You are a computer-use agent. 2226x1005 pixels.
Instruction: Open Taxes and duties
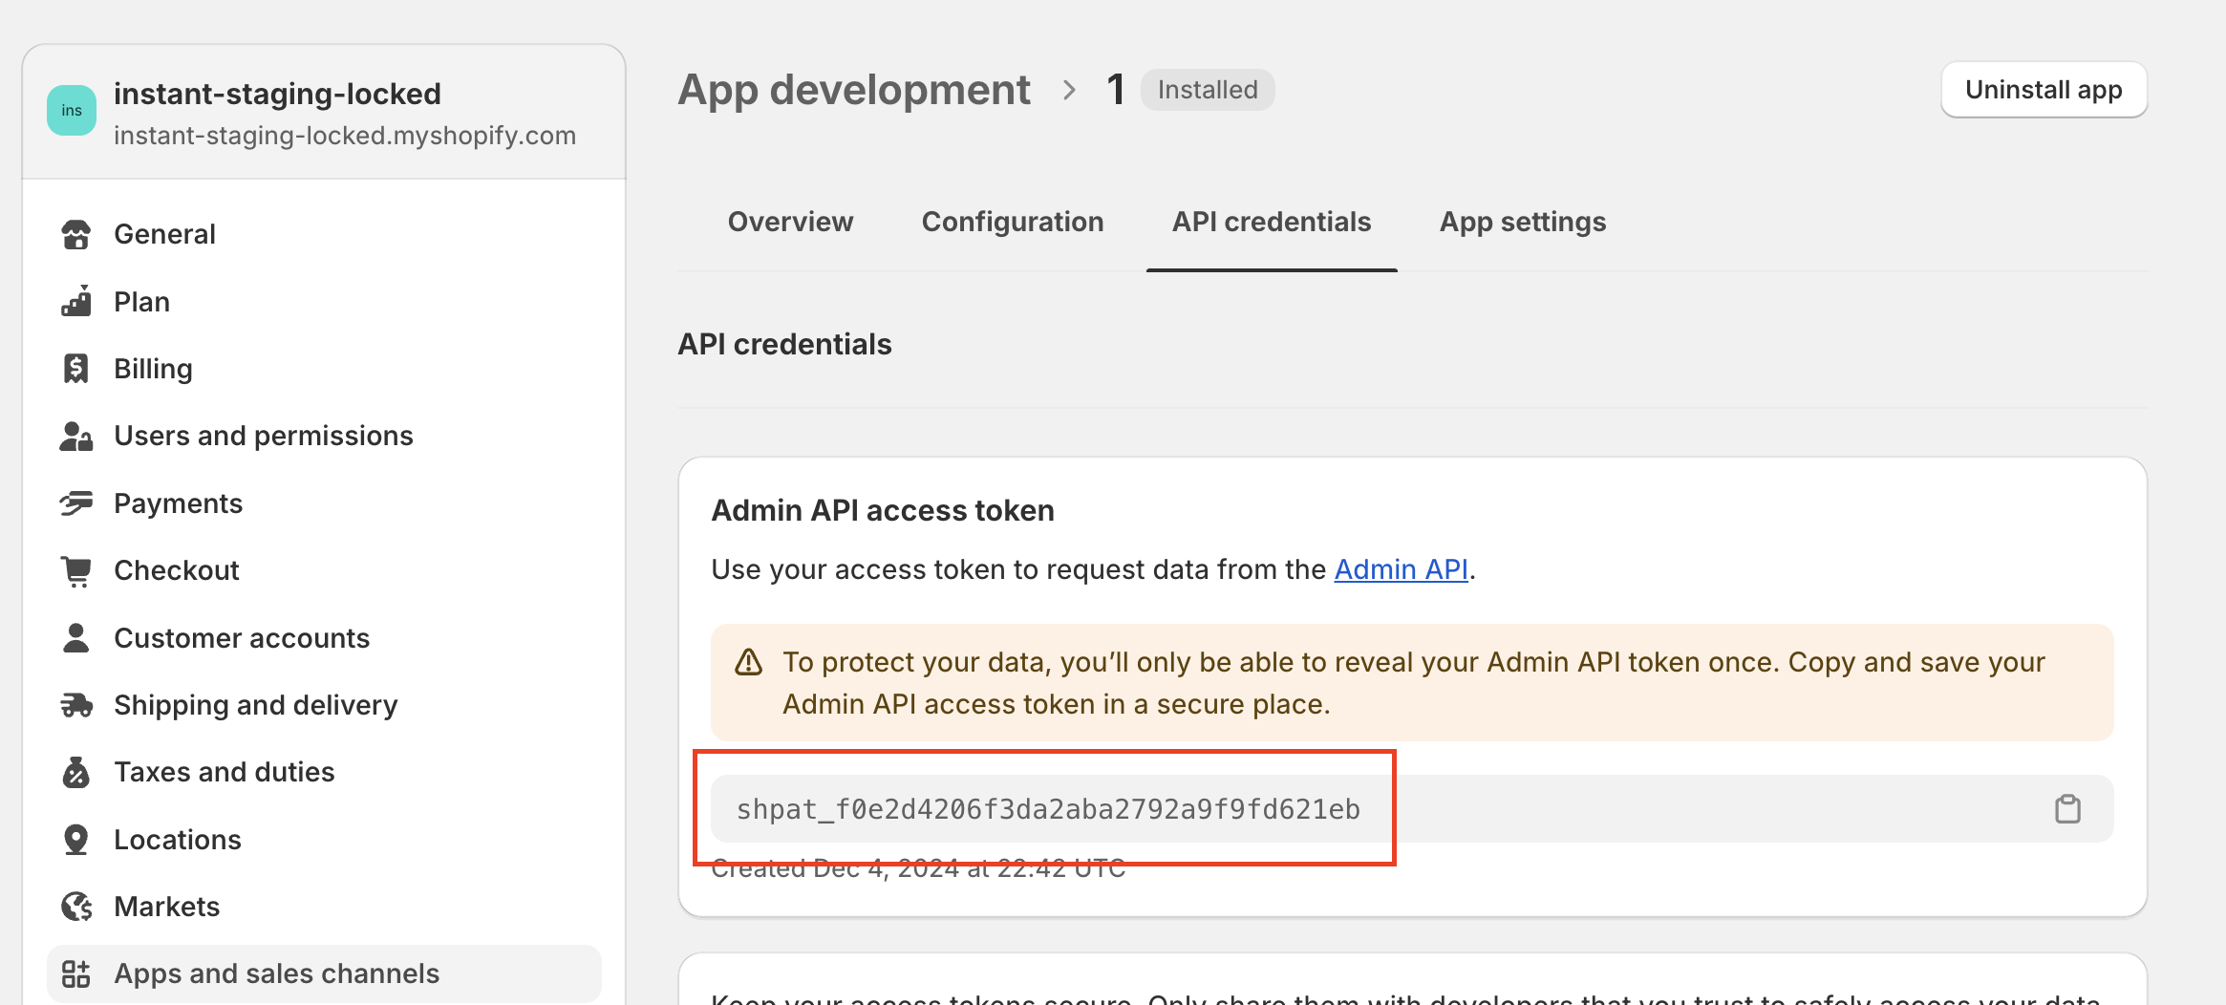[x=325, y=772]
